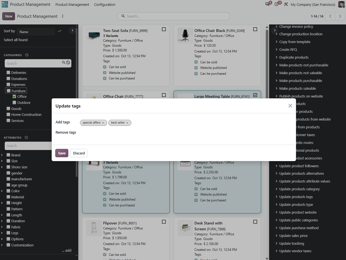Image resolution: width=346 pixels, height=260 pixels.
Task: Open the three-dot actions menu
Action: tap(63, 16)
